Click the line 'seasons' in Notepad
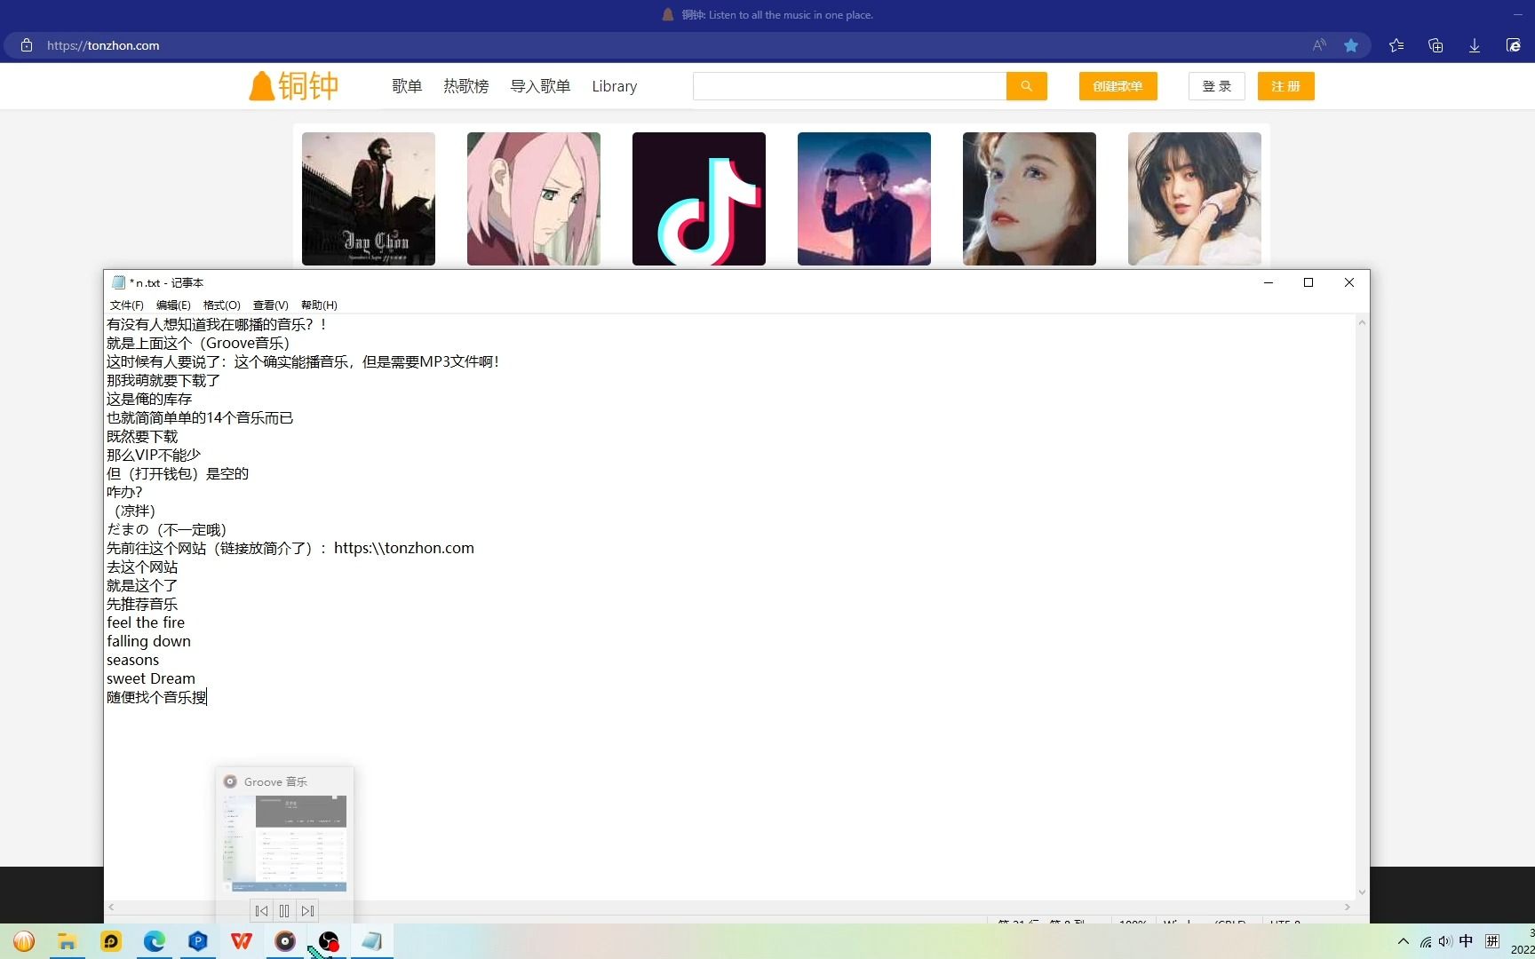Viewport: 1535px width, 959px height. 132,660
